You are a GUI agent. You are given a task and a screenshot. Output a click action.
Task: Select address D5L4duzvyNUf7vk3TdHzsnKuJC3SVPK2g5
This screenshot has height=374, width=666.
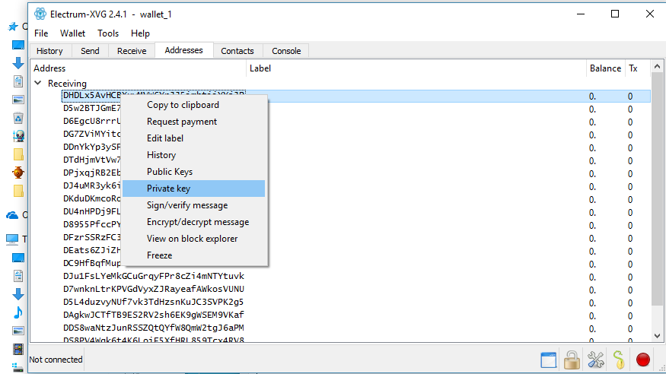coord(153,302)
